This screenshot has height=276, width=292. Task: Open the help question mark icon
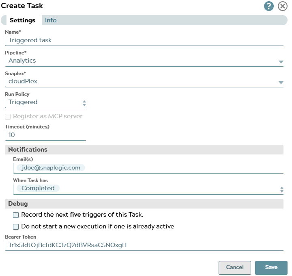(268, 6)
